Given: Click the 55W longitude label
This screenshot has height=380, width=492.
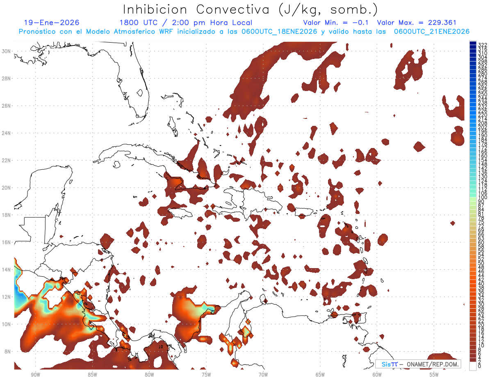Looking at the screenshot, I should tap(434, 375).
